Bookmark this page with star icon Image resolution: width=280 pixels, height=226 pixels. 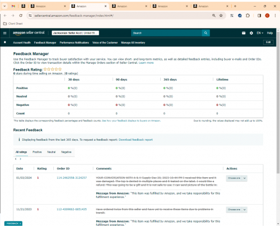click(221, 16)
